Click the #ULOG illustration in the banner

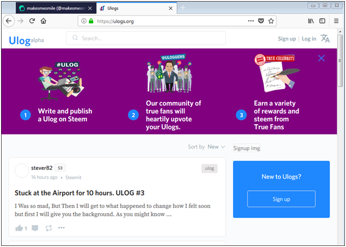pos(61,81)
